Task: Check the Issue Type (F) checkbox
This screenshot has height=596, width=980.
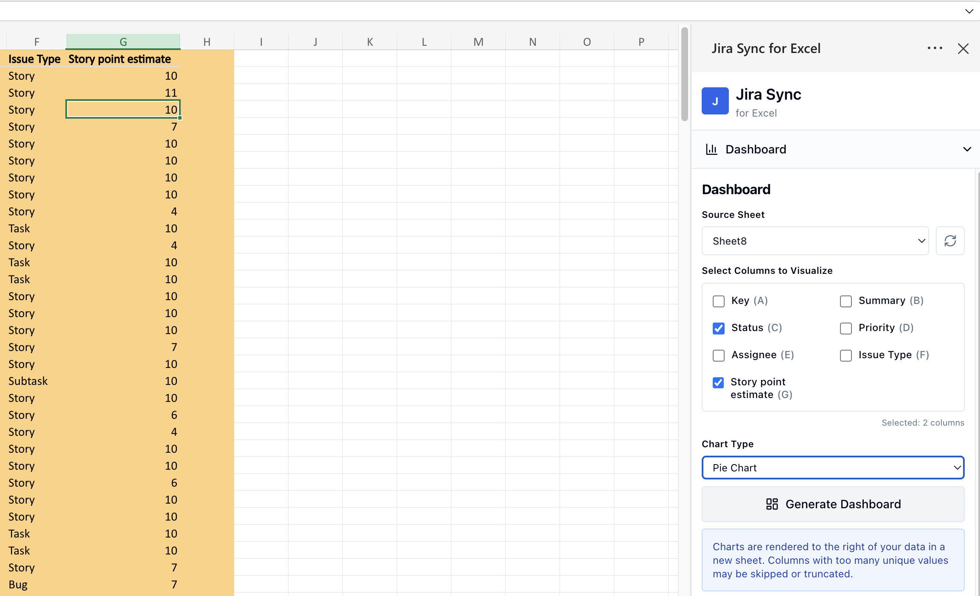Action: 846,355
